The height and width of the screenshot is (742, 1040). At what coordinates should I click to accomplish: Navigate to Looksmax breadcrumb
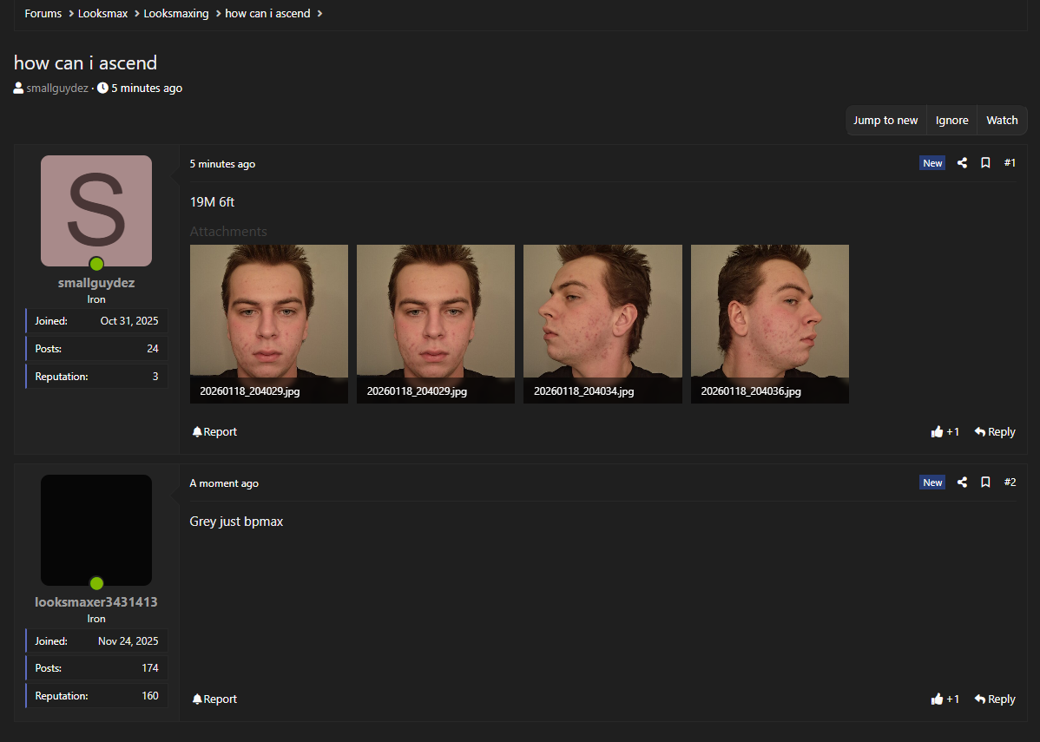click(x=102, y=14)
